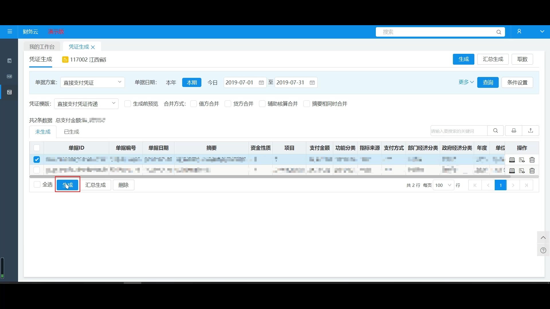Image resolution: width=550 pixels, height=309 pixels.
Task: Click the second sidebar card icon
Action: pos(9,76)
